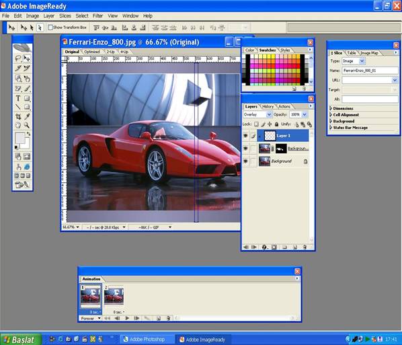
Task: Toggle lock transparent pixels in Layers panel
Action: click(256, 124)
